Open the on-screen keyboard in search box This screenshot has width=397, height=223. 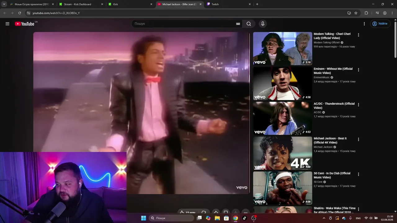(x=238, y=24)
